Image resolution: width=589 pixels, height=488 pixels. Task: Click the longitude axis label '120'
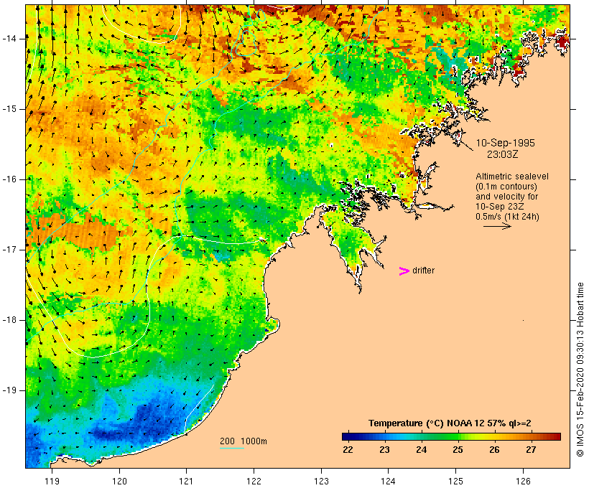click(x=119, y=481)
